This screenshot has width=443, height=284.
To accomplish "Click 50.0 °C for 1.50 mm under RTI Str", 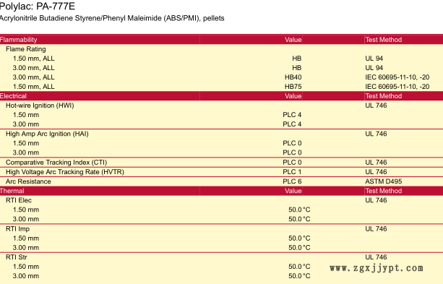I will pyautogui.click(x=299, y=267).
